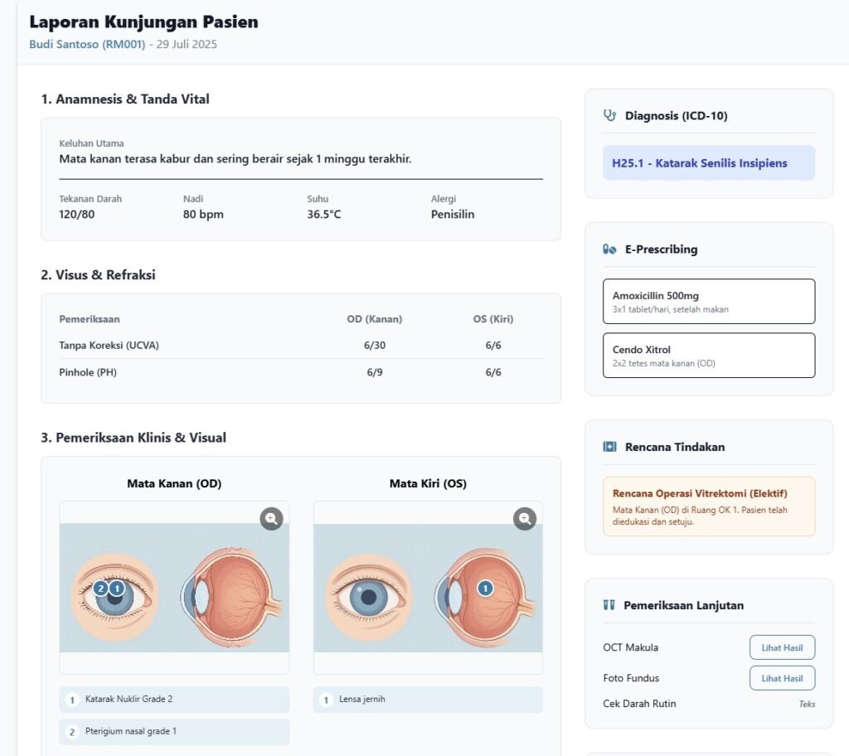
Task: Open the Mata Kanan (OD) eye illustration
Action: [174, 587]
